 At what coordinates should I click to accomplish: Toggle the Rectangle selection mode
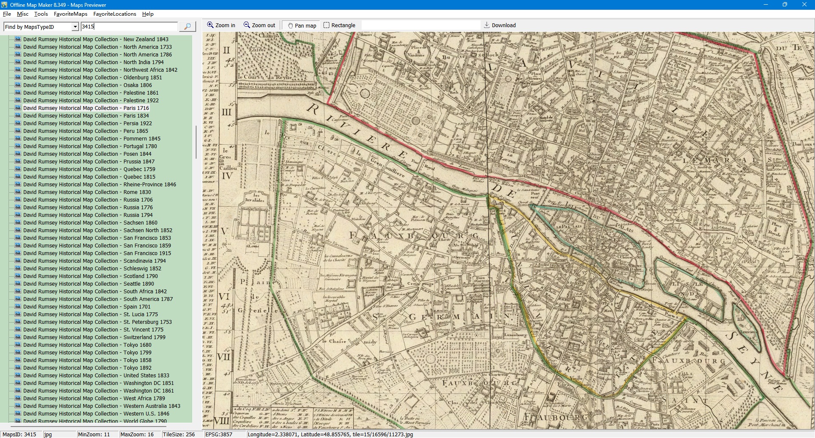click(x=339, y=25)
